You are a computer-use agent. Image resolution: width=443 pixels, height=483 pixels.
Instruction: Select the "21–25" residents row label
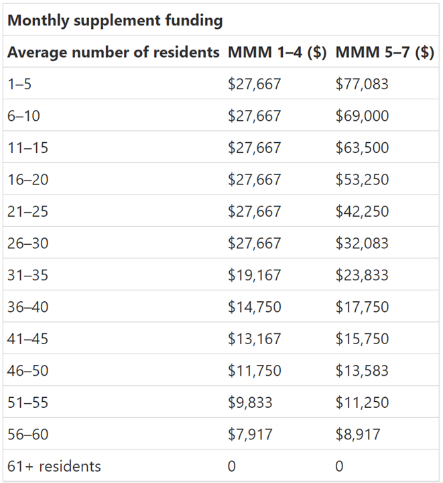[28, 211]
